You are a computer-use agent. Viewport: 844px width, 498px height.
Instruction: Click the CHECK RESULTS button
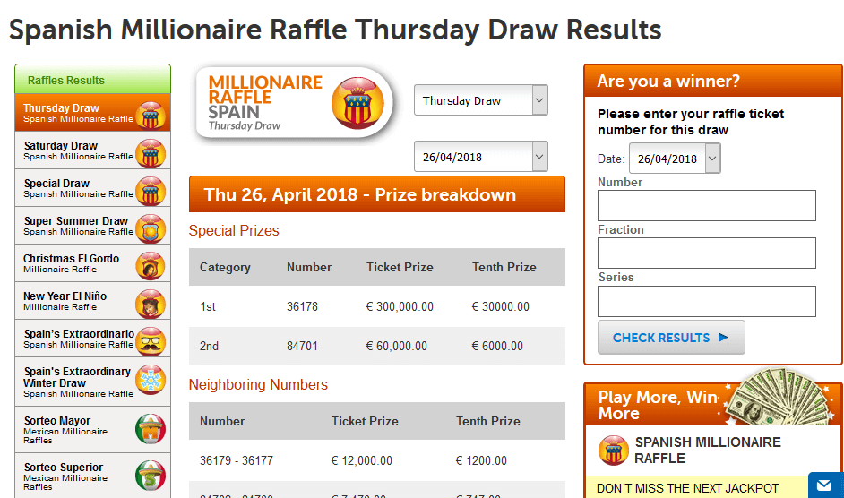(671, 338)
